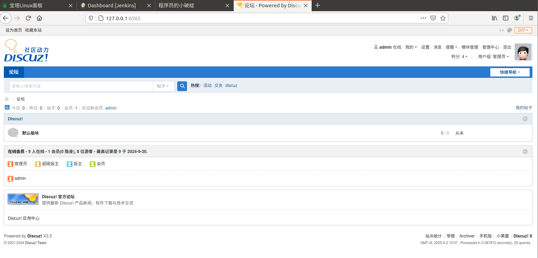
Task: Open the 手机版 footer link
Action: 486,236
